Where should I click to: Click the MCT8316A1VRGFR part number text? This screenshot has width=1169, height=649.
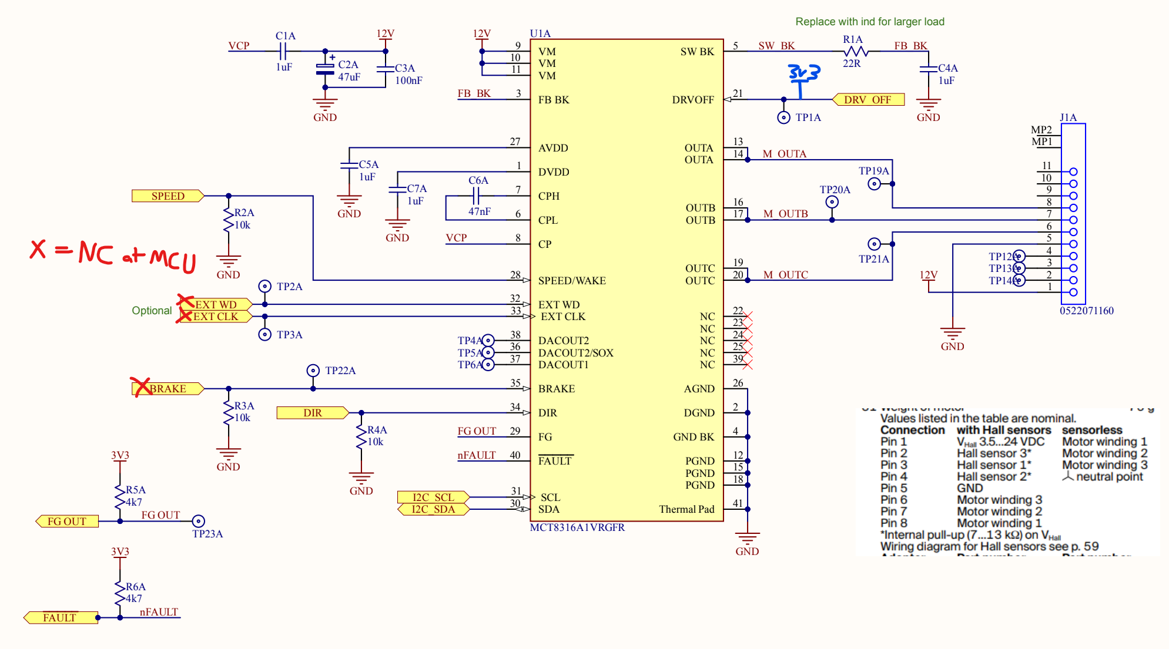pyautogui.click(x=577, y=527)
